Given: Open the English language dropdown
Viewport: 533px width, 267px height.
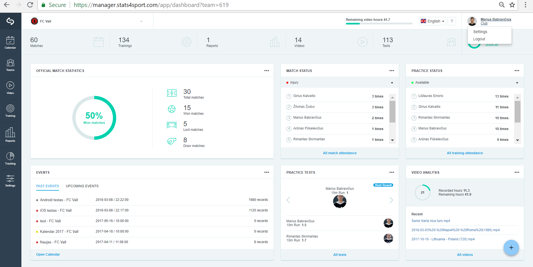Looking at the screenshot, I should pos(432,21).
